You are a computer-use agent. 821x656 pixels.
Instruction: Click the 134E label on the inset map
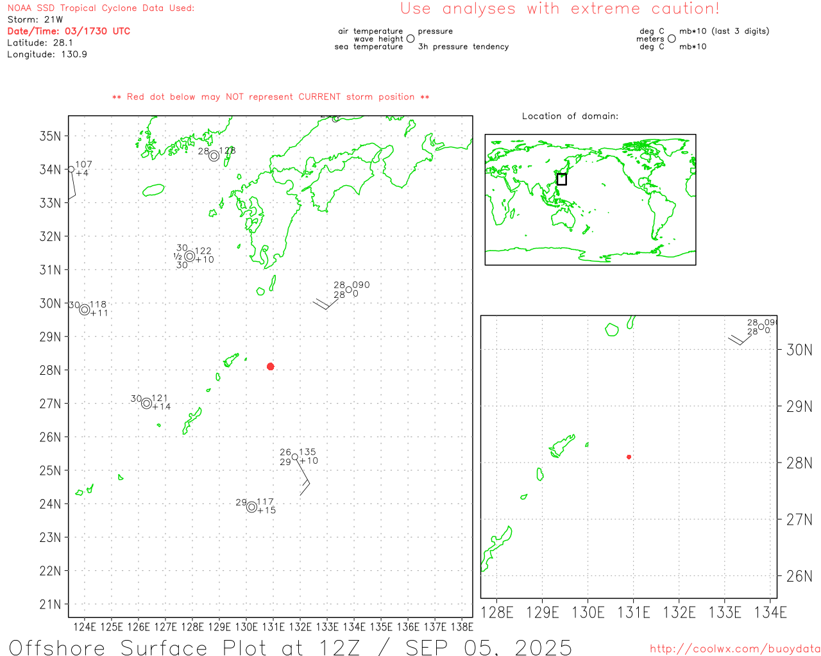[x=770, y=612]
